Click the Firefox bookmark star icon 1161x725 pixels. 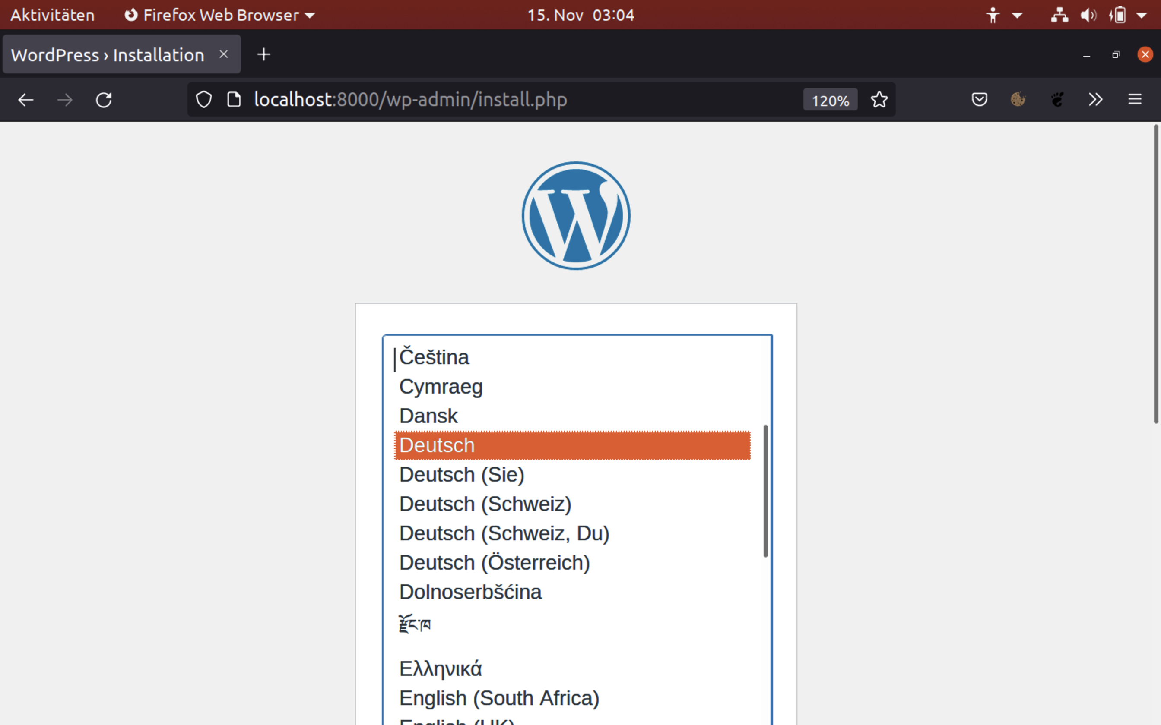(879, 99)
